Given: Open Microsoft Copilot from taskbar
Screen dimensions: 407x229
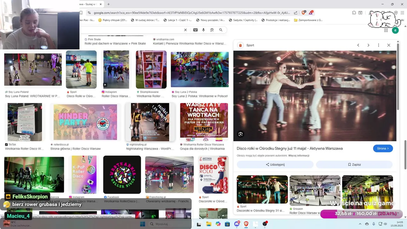Looking at the screenshot, I should point(218,224).
